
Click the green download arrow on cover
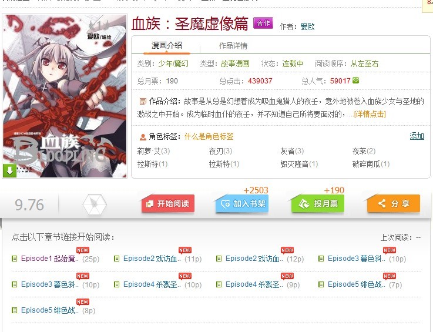pos(9,170)
